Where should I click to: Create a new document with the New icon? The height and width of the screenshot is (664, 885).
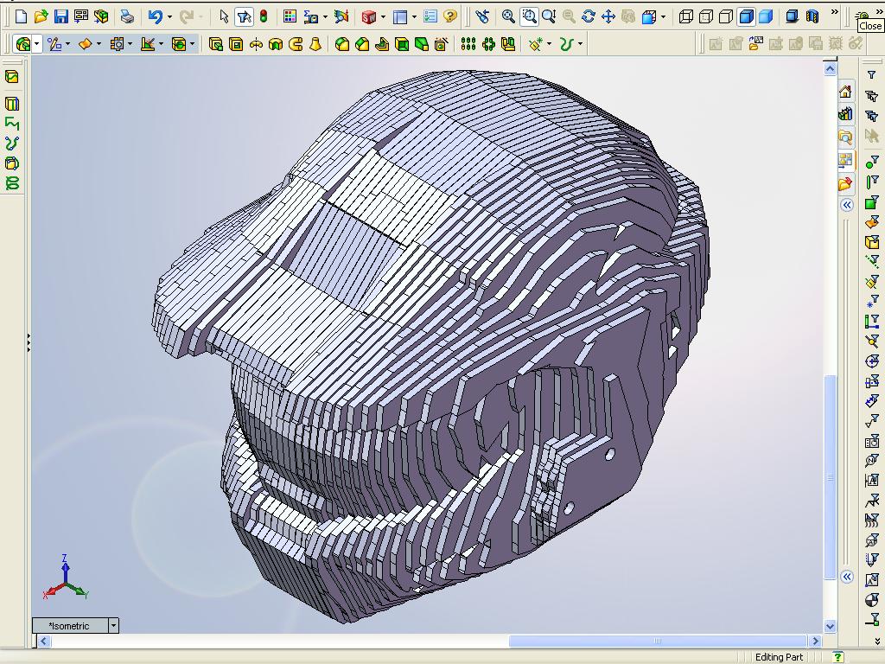click(x=21, y=16)
